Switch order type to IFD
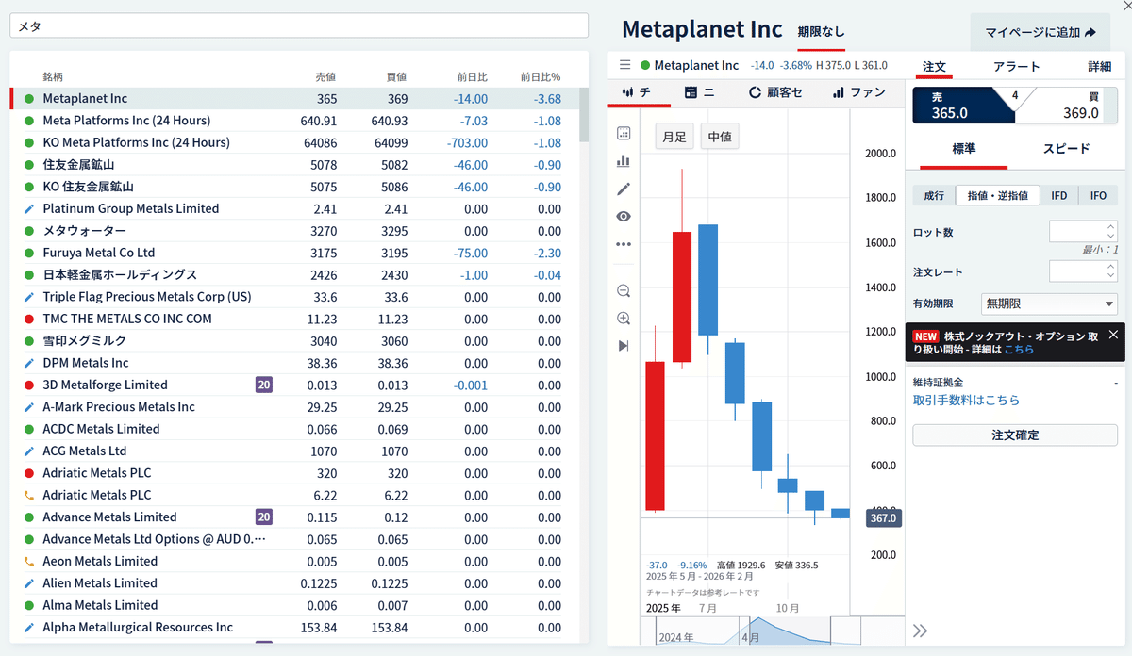1132x656 pixels. (x=1059, y=195)
